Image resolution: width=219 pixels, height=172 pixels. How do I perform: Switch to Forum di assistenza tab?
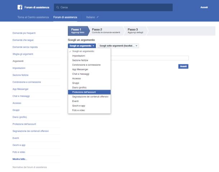[65, 17]
